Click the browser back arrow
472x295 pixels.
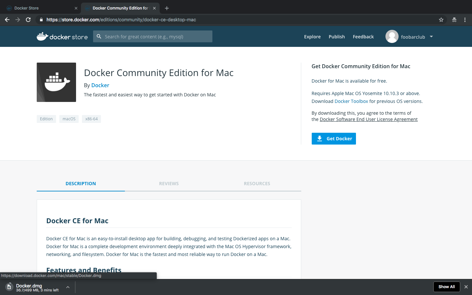[7, 20]
